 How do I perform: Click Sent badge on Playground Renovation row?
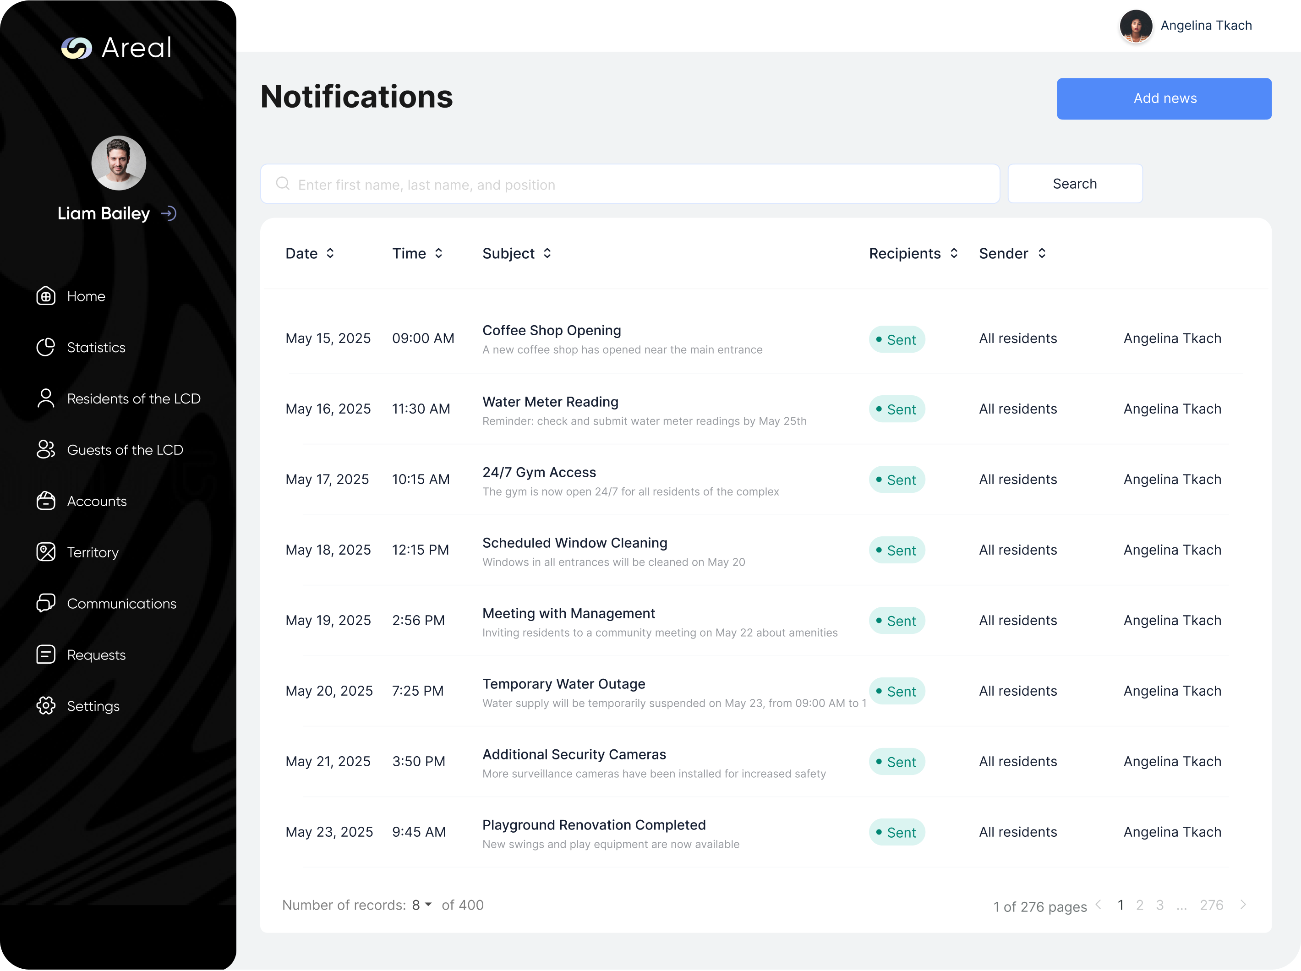896,832
